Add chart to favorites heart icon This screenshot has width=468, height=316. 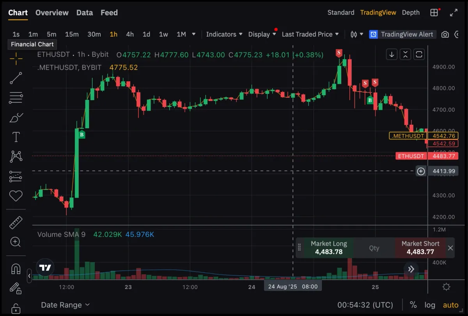pyautogui.click(x=16, y=196)
